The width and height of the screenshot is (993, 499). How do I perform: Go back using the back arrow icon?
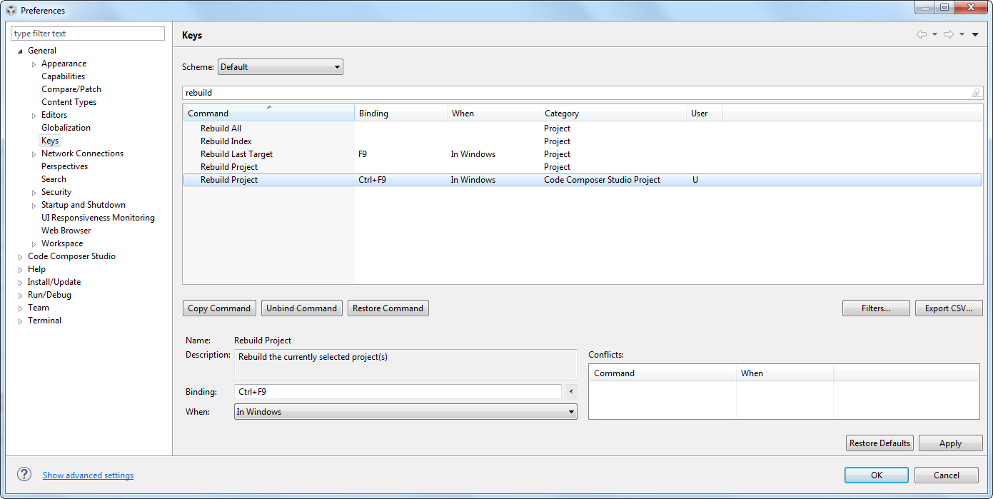(922, 34)
